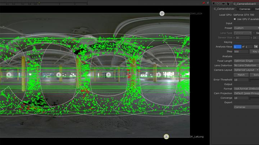The image size is (259, 145).
Task: Collapse the C_CameraSolver3 properties panel arrow
Action: pyautogui.click(x=213, y=3)
